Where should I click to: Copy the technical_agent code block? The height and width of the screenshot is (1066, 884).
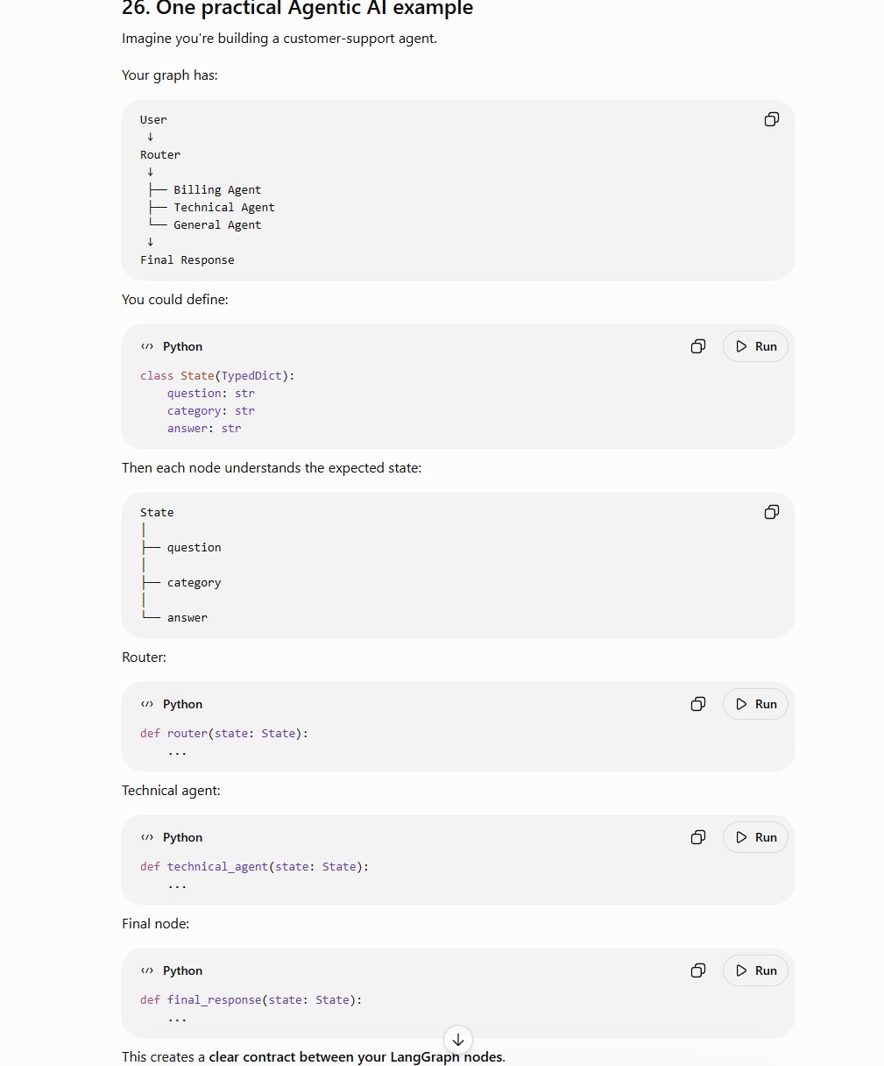697,837
